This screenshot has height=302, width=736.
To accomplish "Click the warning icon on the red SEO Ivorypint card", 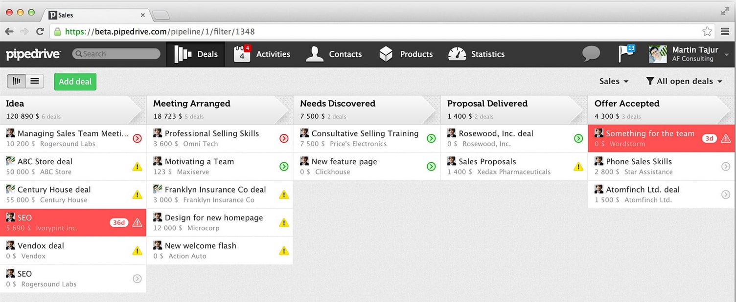I will point(137,223).
